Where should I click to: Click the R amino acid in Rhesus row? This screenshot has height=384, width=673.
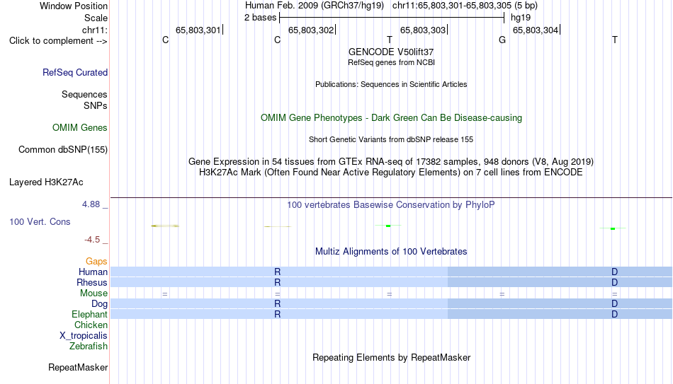click(277, 282)
